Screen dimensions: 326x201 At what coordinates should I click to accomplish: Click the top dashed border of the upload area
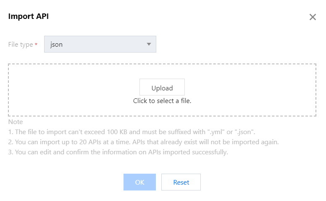pyautogui.click(x=162, y=64)
